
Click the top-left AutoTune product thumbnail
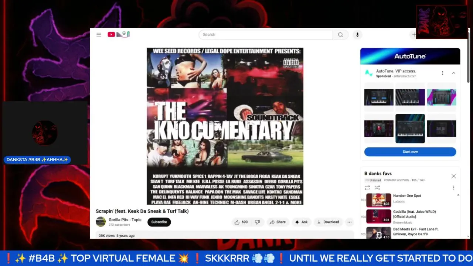tap(379, 97)
